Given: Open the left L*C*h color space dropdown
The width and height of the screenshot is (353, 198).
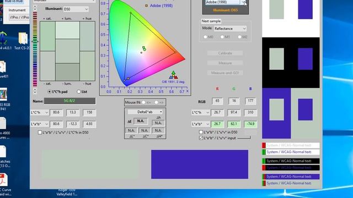Looking at the screenshot, I should pos(39,112).
